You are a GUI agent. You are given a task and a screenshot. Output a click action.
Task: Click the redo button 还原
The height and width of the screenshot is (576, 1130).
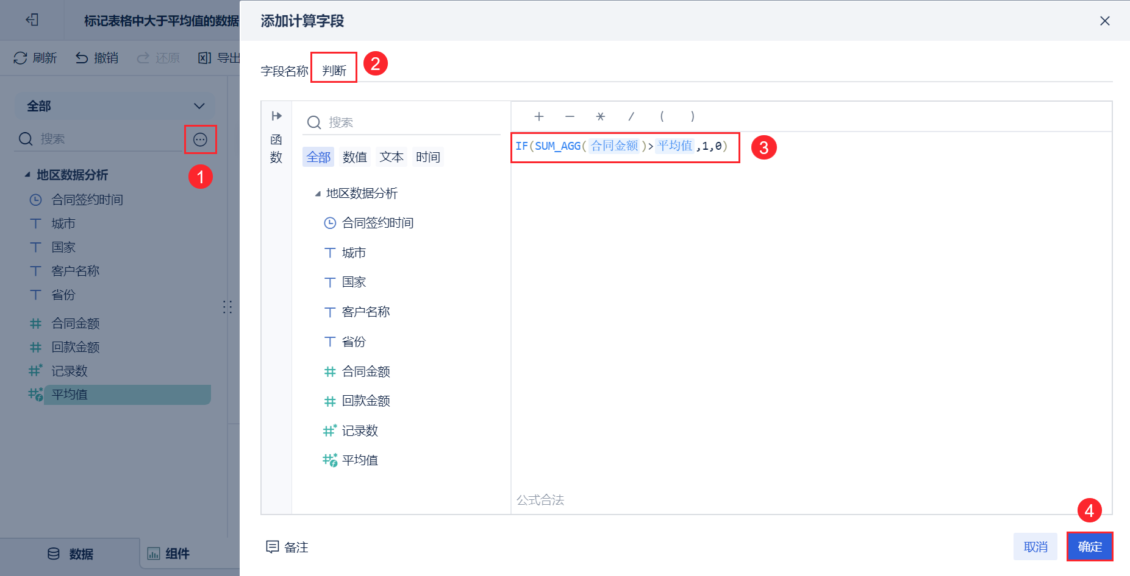click(x=158, y=58)
